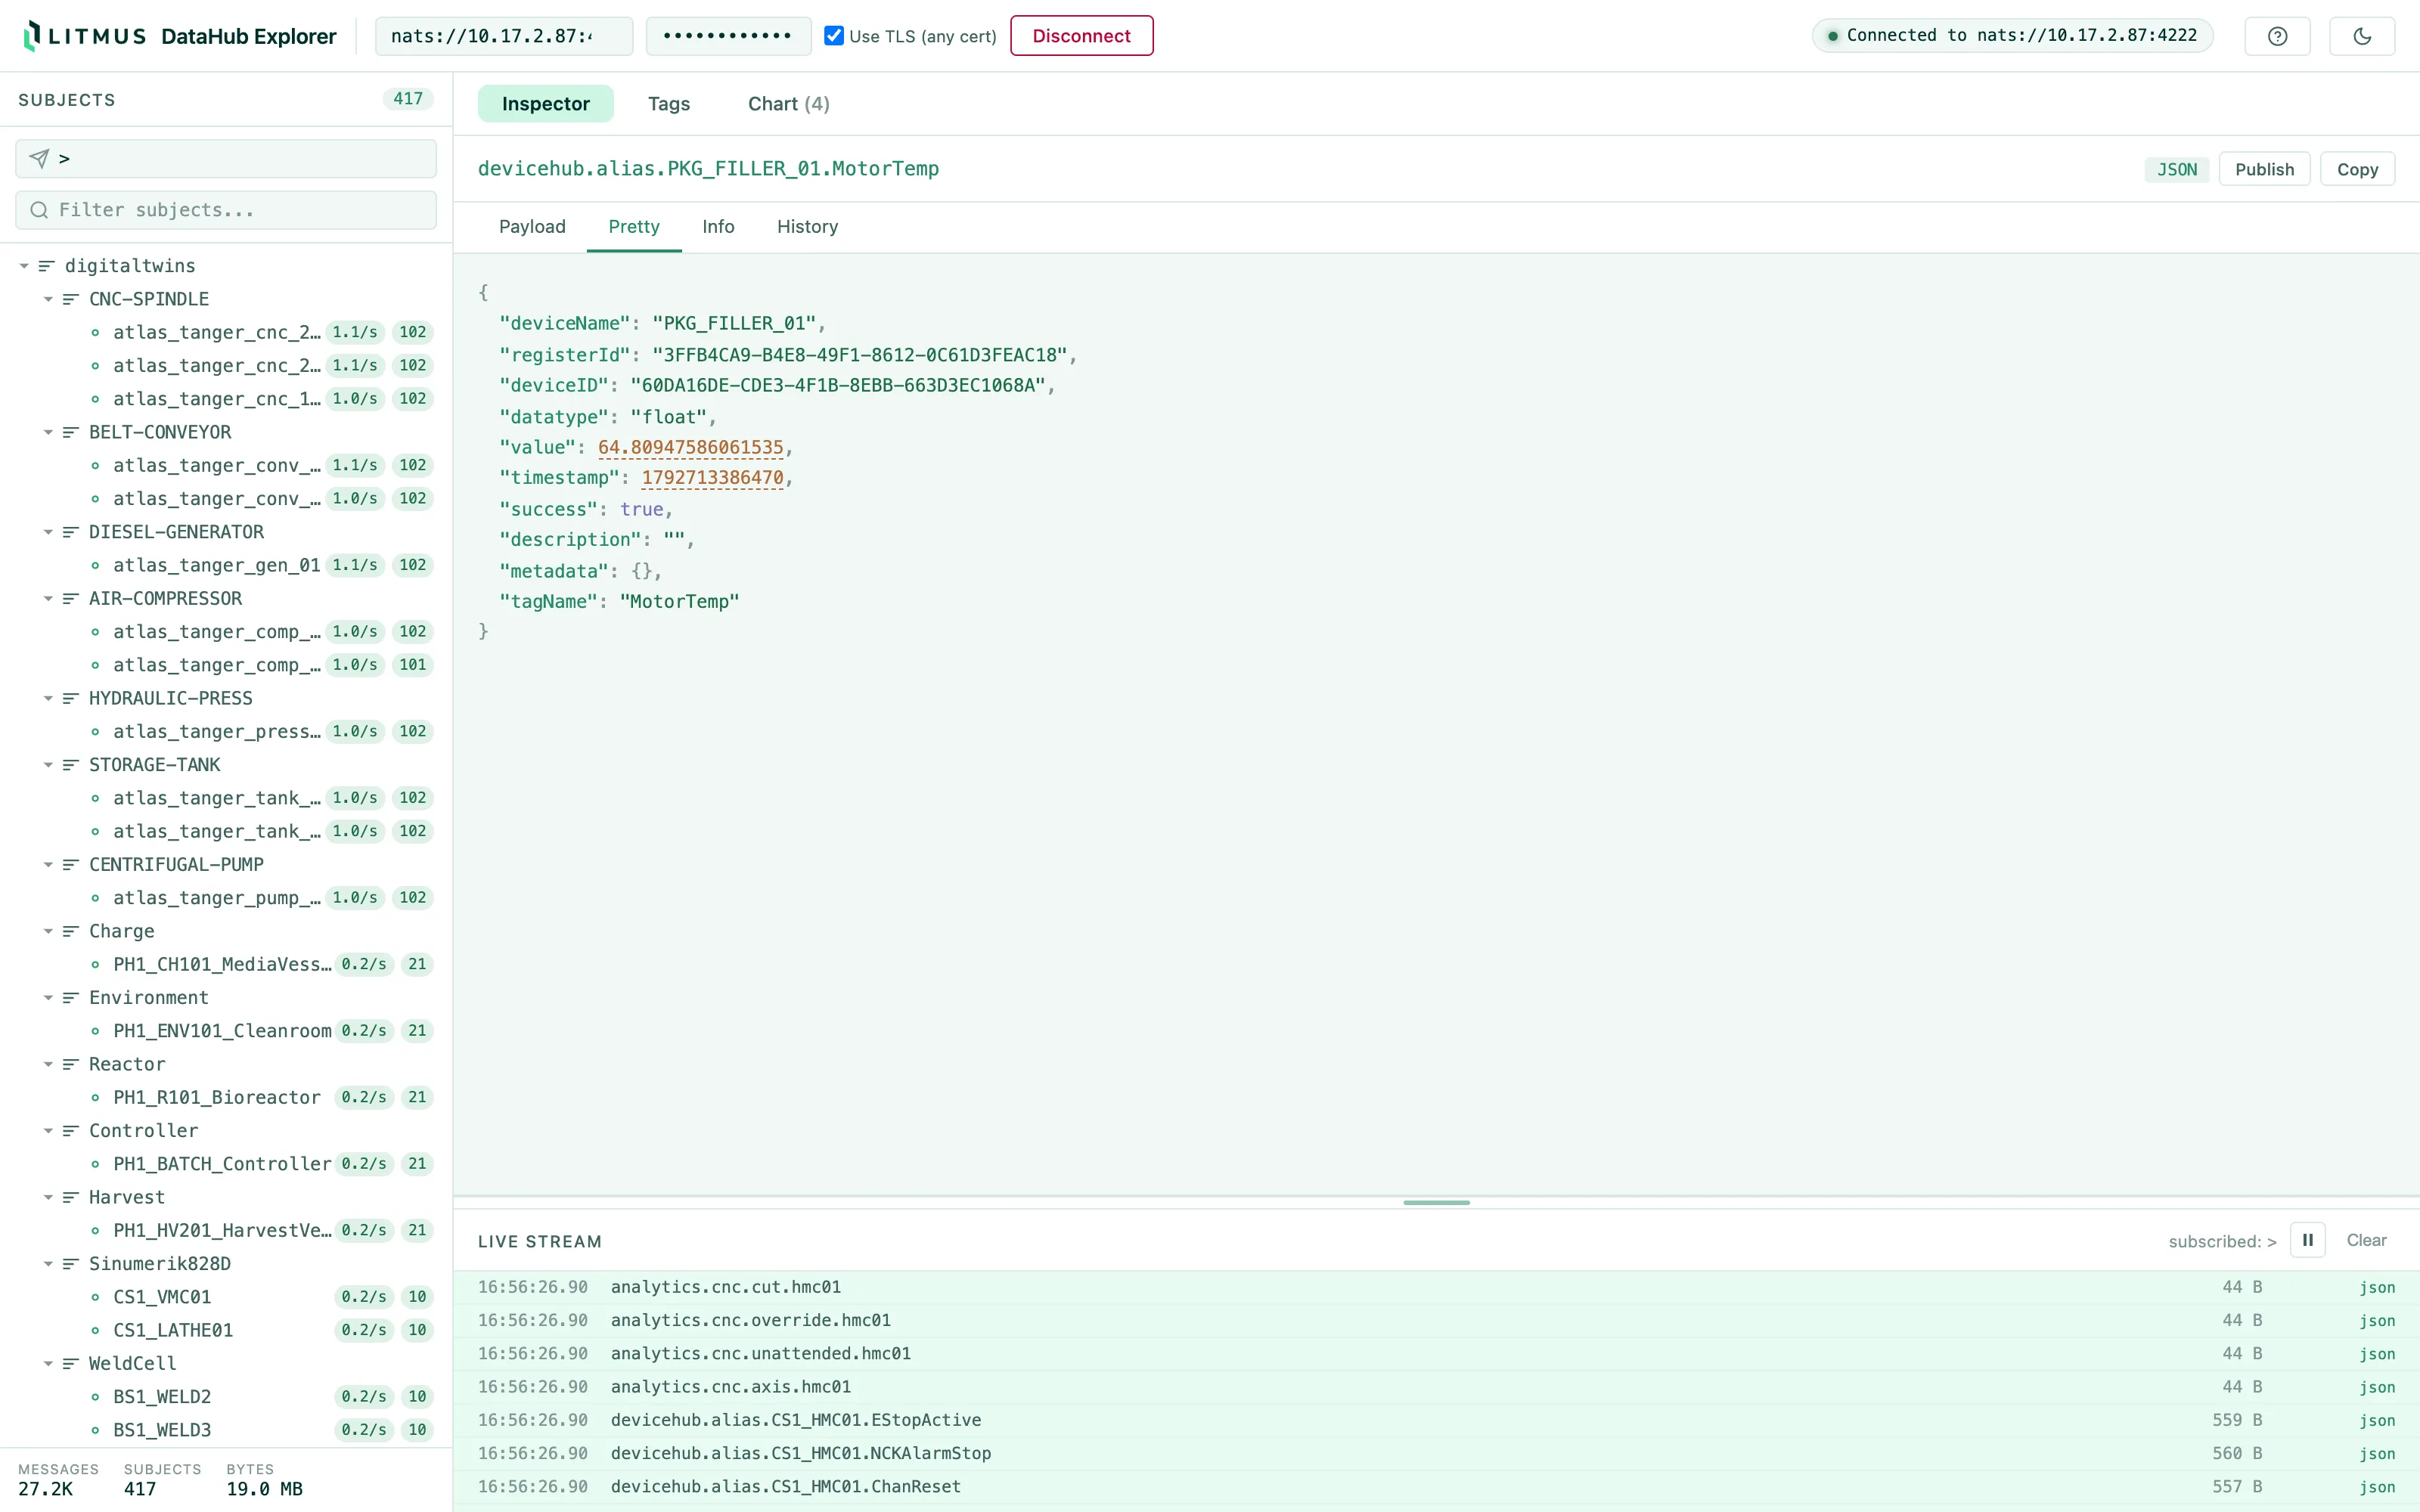
Task: Click the node icon beside CNC-SPINDLE
Action: point(70,299)
